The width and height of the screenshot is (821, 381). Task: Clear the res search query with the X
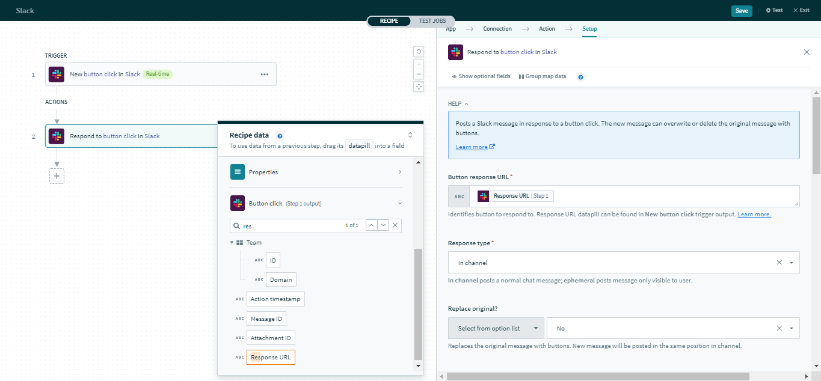(x=395, y=225)
